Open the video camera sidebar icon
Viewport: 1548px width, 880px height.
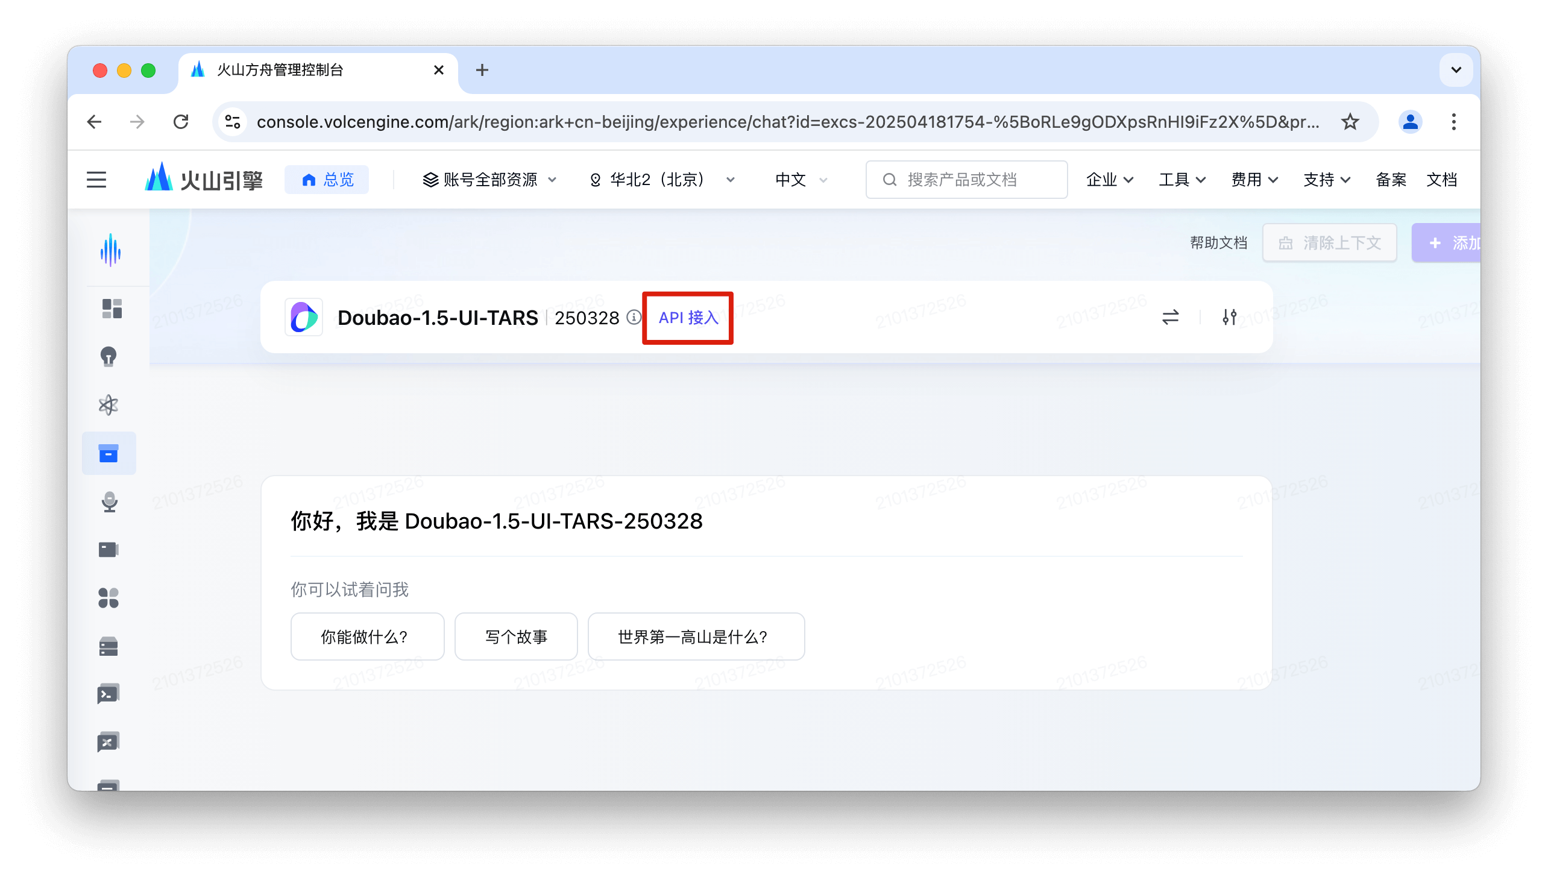coord(109,549)
